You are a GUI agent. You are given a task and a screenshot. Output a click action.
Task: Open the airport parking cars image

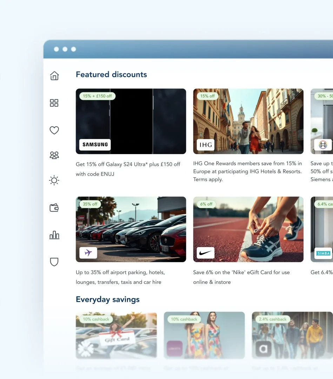(131, 230)
